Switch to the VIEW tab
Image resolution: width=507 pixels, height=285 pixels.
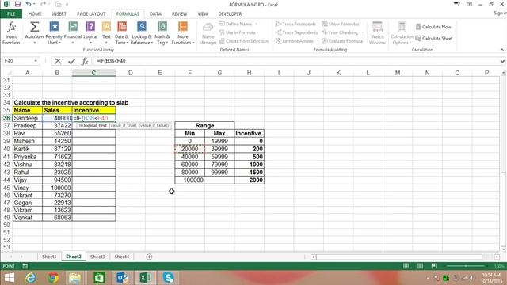click(203, 14)
